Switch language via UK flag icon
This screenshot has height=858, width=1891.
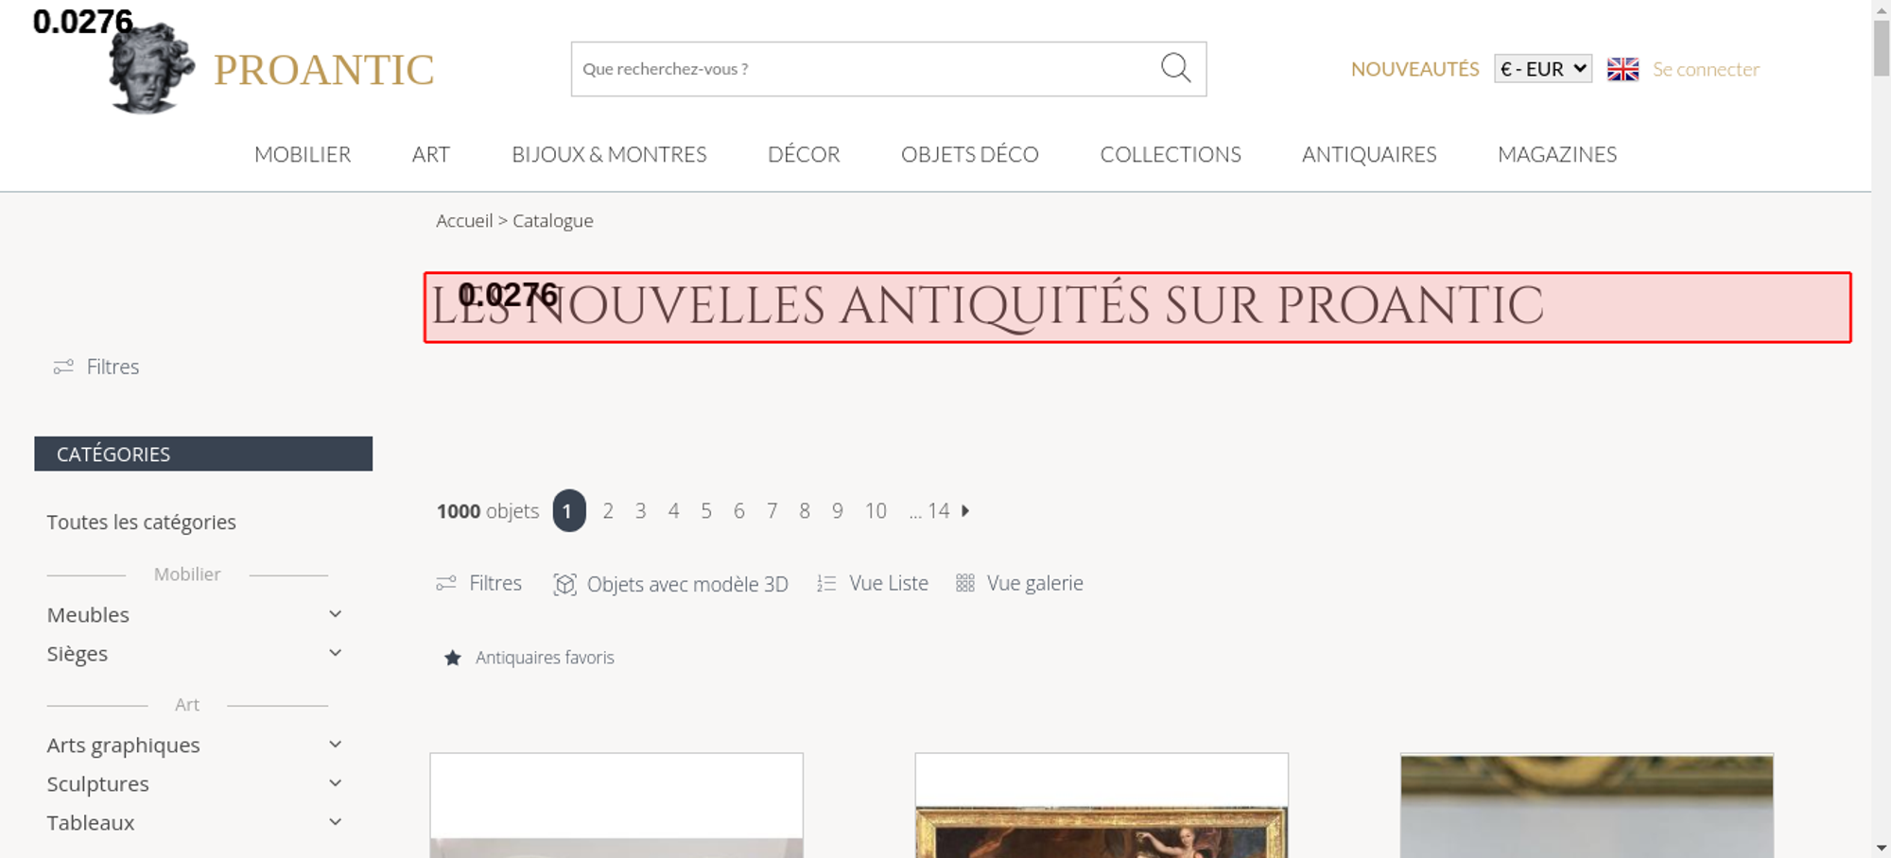point(1622,69)
